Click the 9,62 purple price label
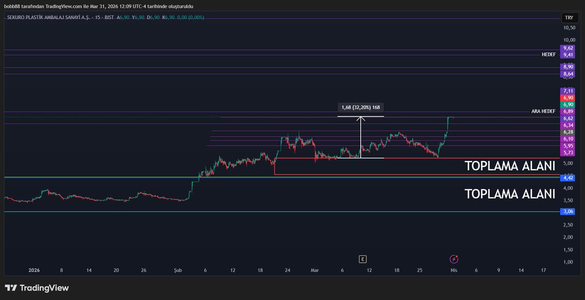 point(568,48)
